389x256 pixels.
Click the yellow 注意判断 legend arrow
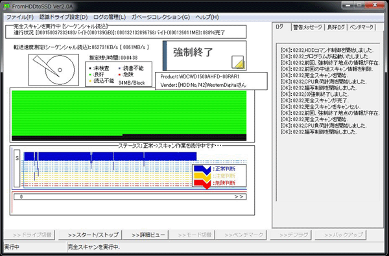point(202,177)
